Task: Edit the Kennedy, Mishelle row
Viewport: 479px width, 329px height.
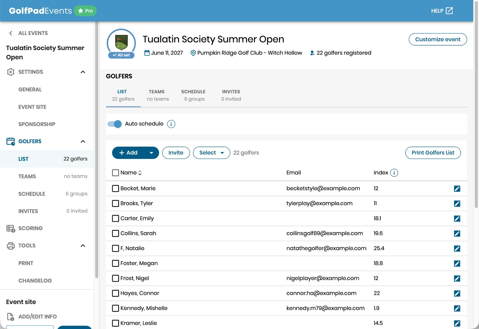Action: pyautogui.click(x=457, y=308)
